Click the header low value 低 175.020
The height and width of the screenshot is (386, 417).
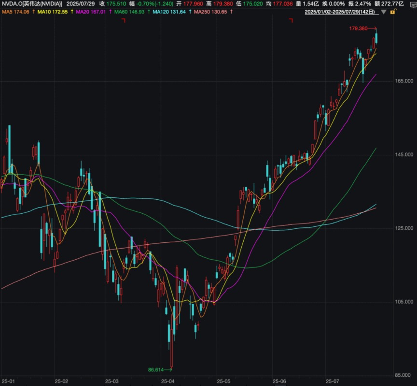pyautogui.click(x=249, y=4)
